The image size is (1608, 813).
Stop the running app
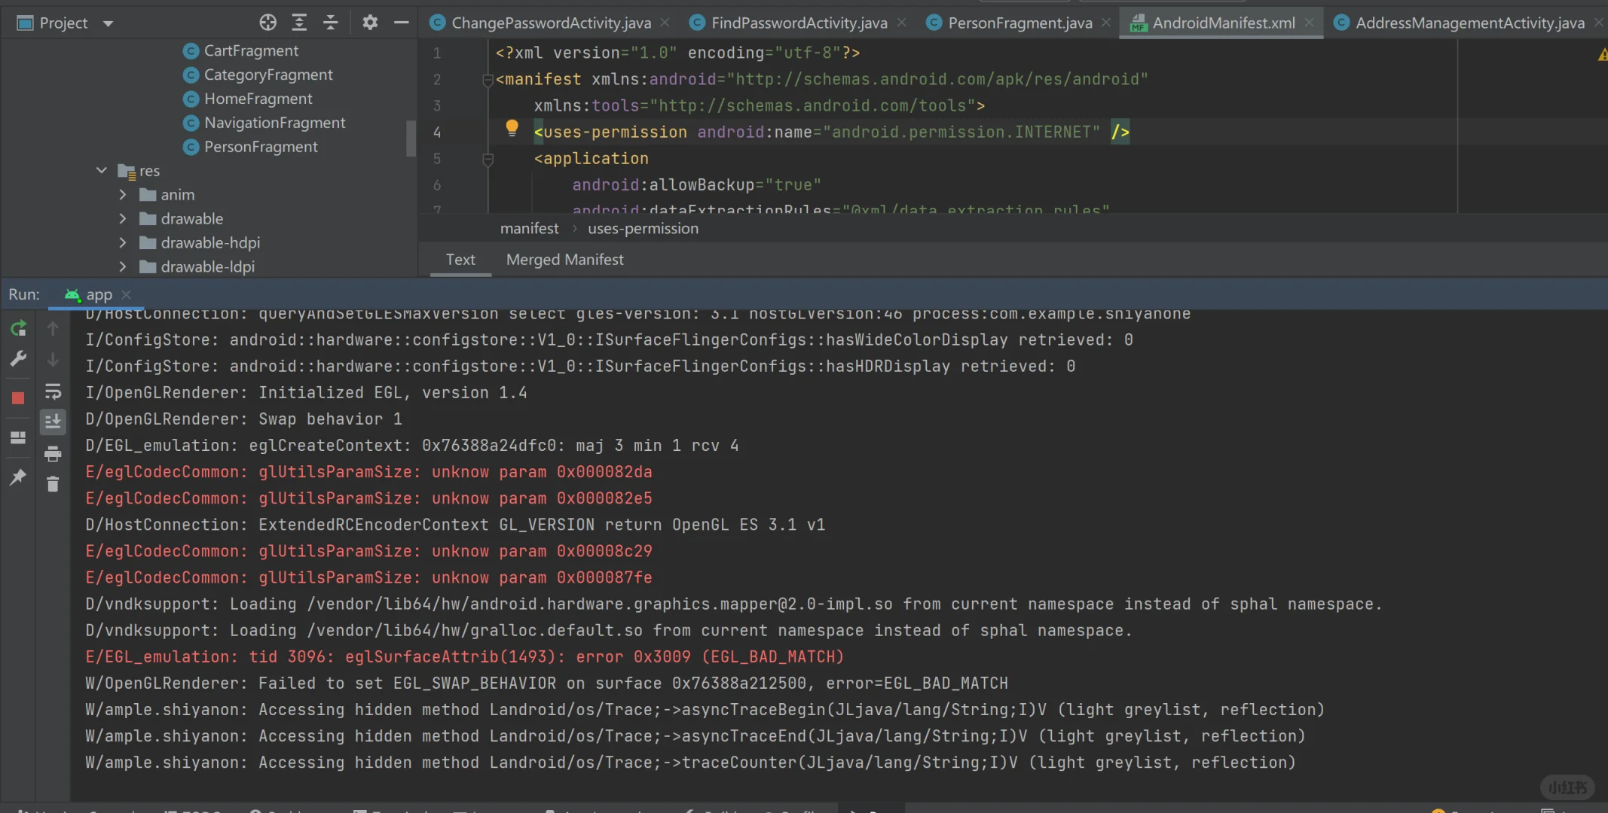(x=18, y=398)
